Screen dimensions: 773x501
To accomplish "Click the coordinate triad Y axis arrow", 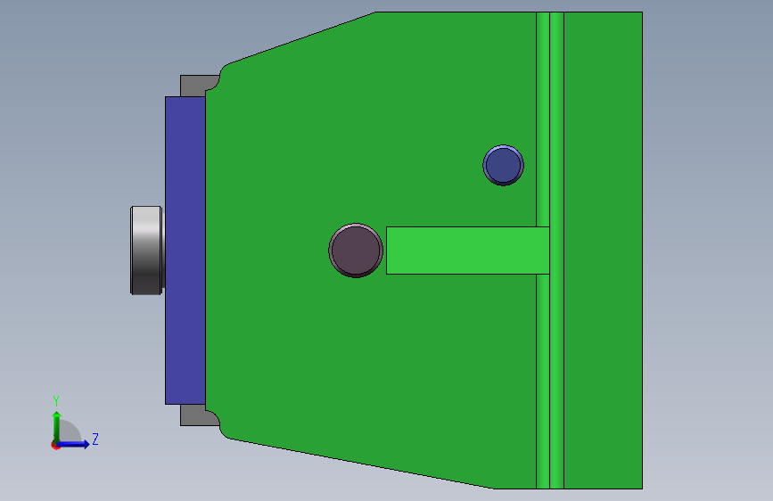I will pos(57,428).
